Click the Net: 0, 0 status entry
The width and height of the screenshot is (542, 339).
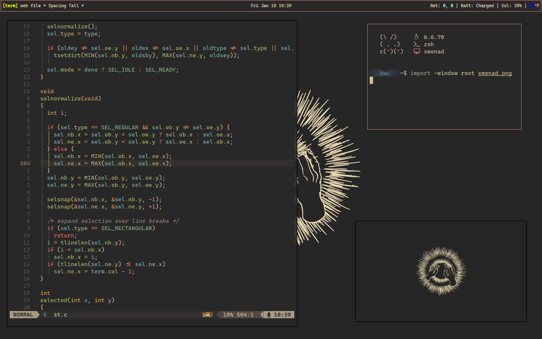442,6
